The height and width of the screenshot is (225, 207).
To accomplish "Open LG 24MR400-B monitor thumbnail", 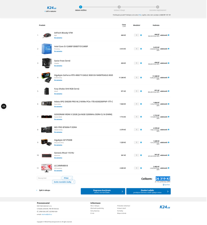I will pyautogui.click(x=47, y=168).
